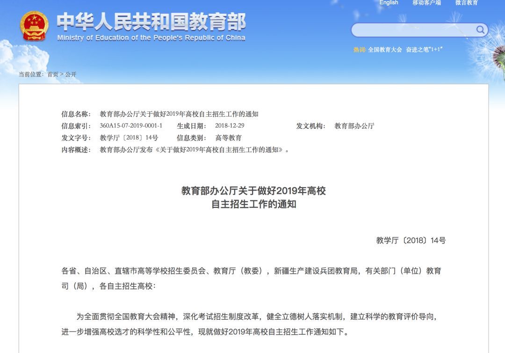This screenshot has height=353, width=505.
Task: Click the 中华人民共和国教育部 site title
Action: click(x=151, y=22)
